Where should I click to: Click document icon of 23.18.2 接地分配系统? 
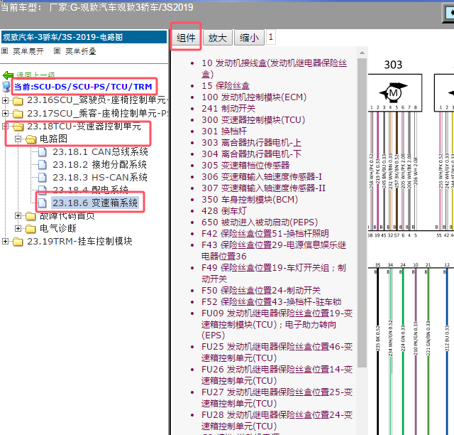point(43,165)
